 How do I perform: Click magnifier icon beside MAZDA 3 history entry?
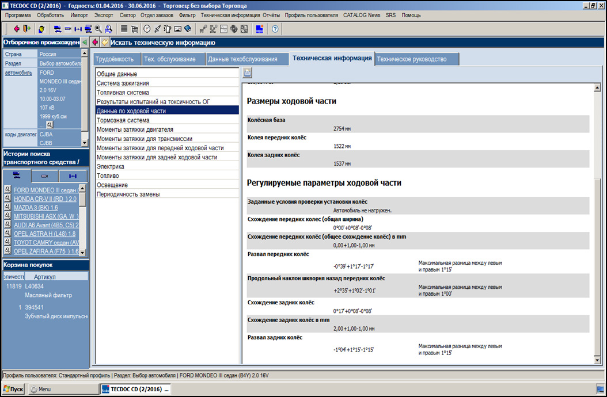pos(7,207)
